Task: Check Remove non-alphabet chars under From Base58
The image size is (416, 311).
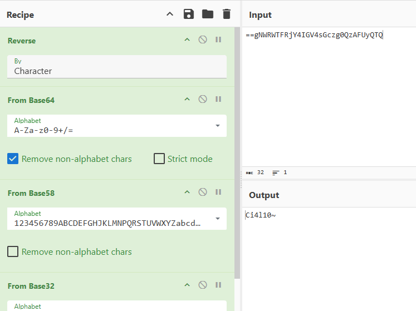Action: pos(13,252)
